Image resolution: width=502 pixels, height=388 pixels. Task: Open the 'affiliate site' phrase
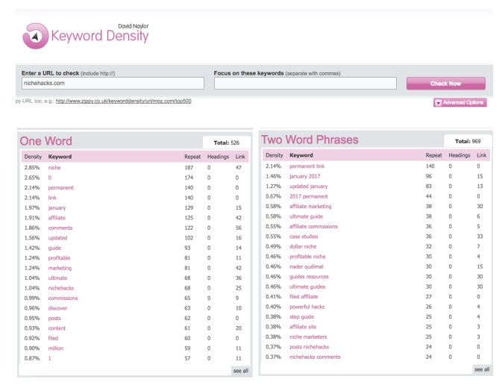[303, 327]
